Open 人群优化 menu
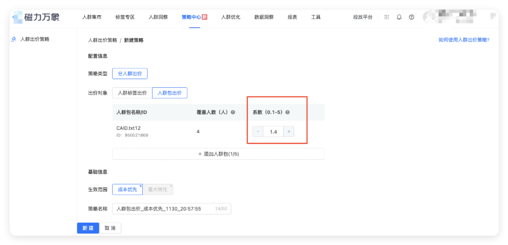Image resolution: width=508 pixels, height=245 pixels. pos(231,17)
